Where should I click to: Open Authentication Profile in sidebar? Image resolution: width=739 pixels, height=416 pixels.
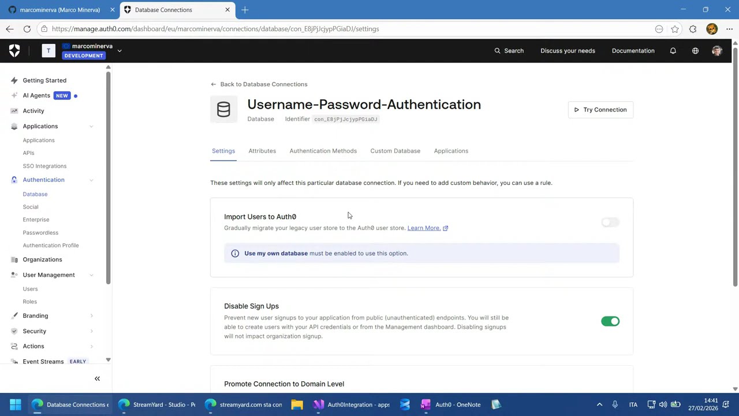pos(51,246)
